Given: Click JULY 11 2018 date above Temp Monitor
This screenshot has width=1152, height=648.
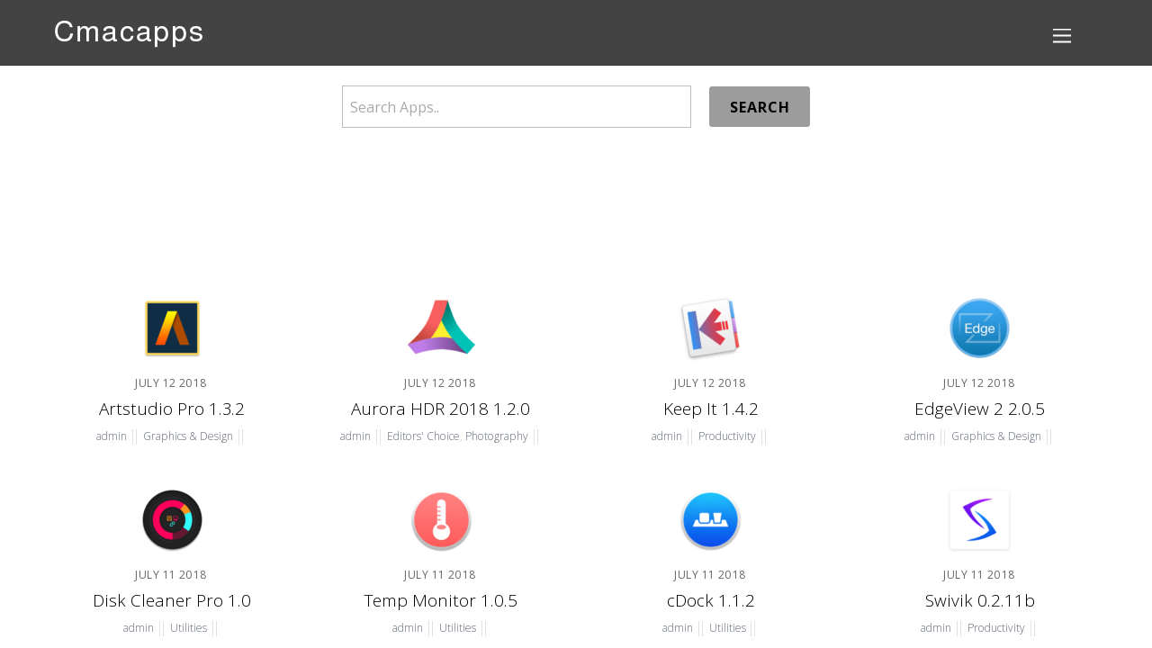Looking at the screenshot, I should click(x=440, y=574).
